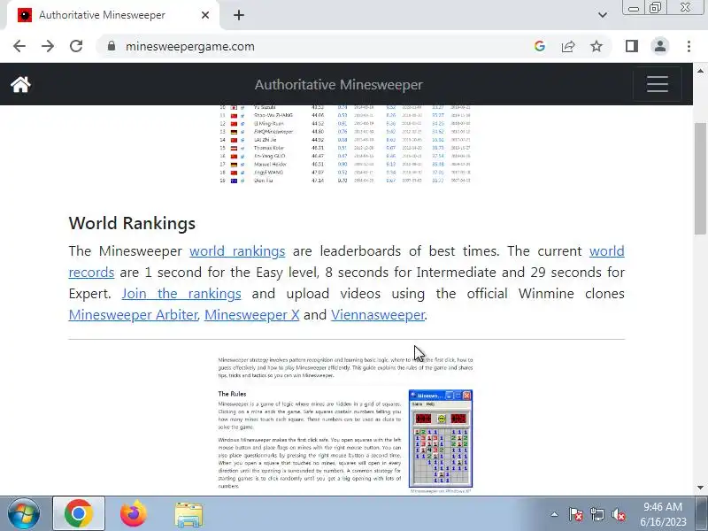Click the Minesweeper favicon on the tab
Screen dimensions: 708x531
25,15
